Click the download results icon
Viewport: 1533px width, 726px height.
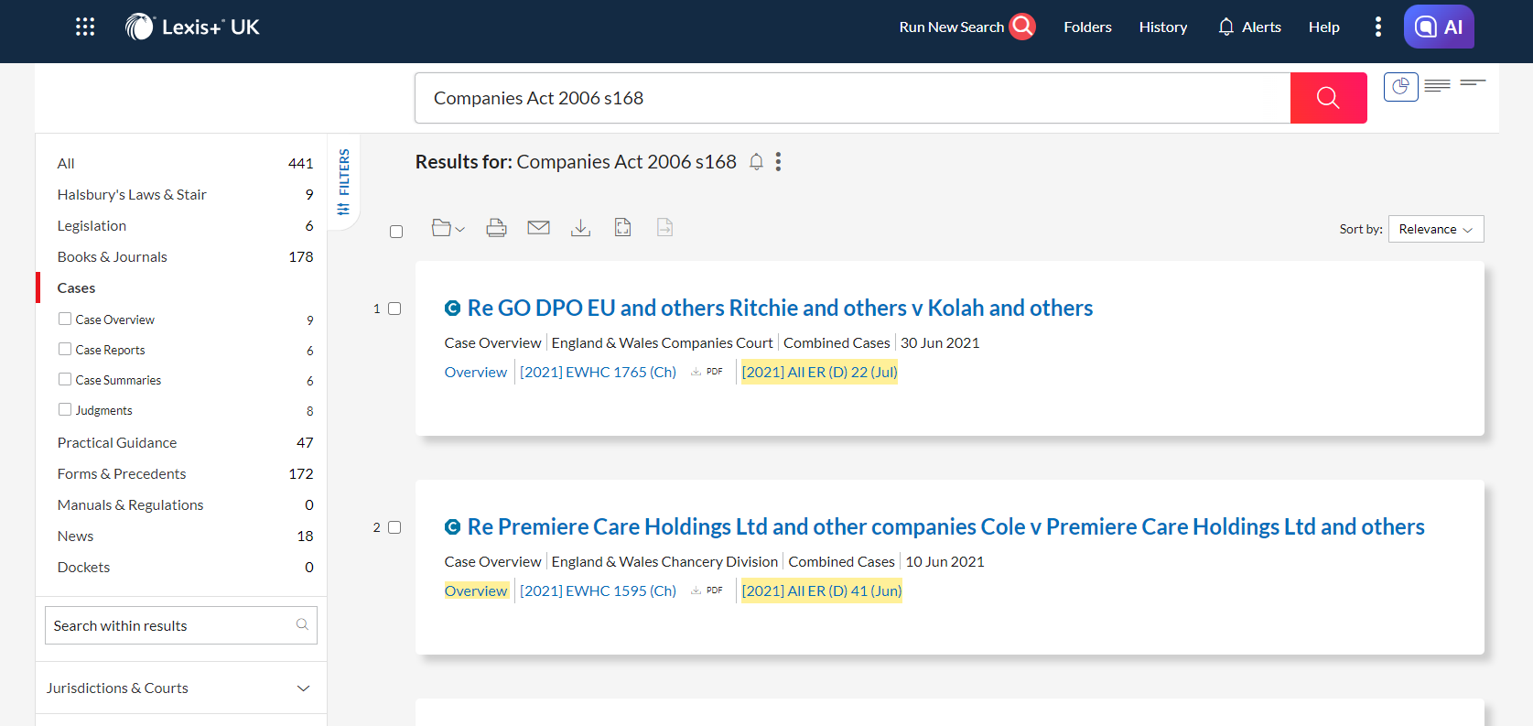(x=580, y=228)
